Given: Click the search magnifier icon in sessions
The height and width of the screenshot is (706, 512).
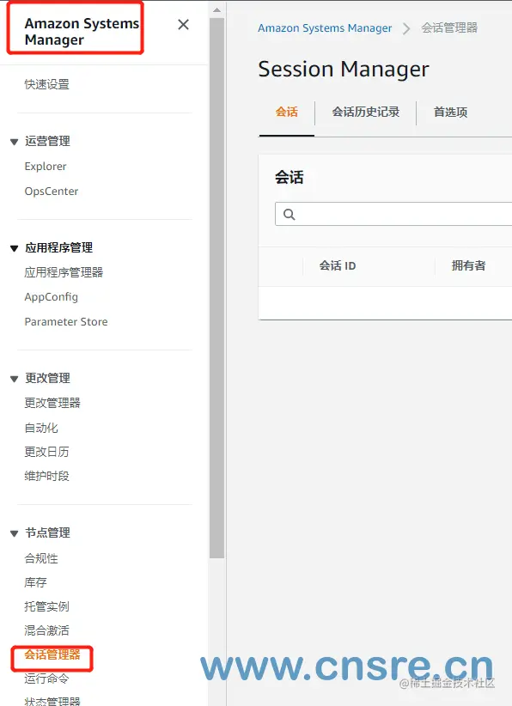Looking at the screenshot, I should click(290, 215).
